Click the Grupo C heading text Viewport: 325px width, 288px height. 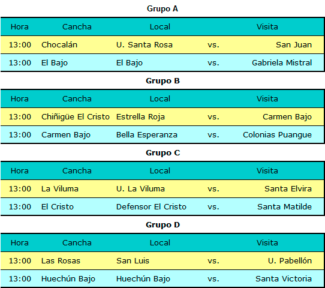(x=162, y=153)
